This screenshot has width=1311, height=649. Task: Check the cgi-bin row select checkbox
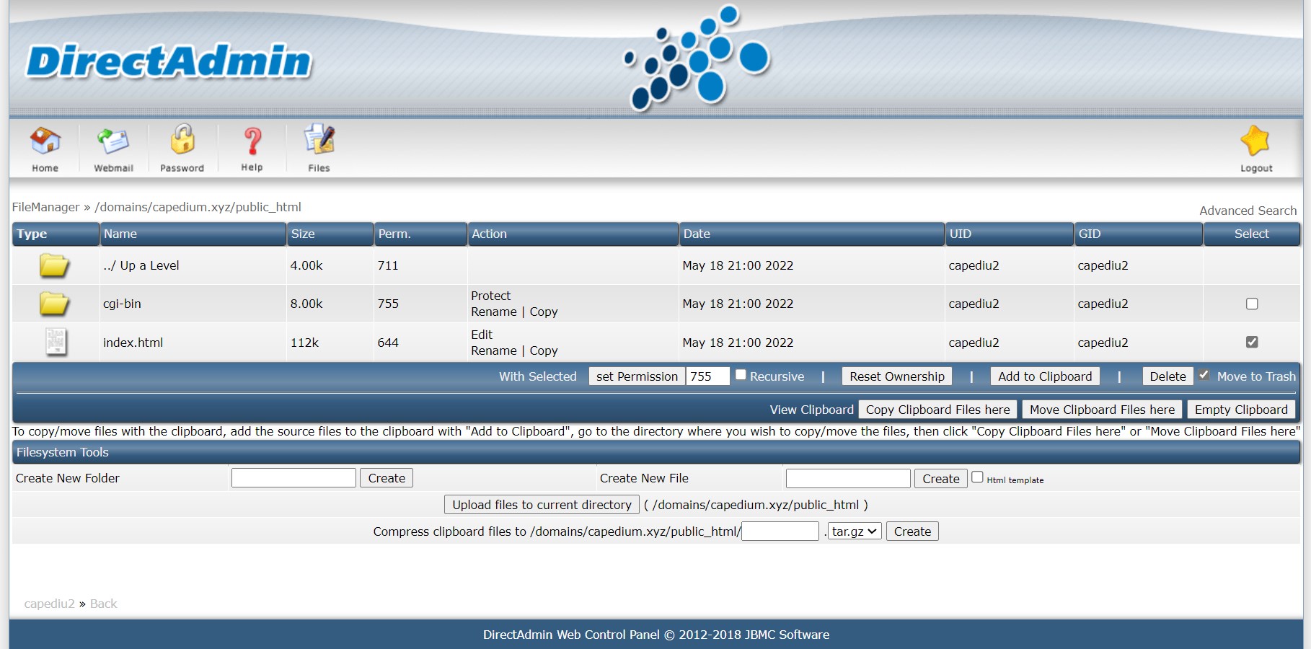(1252, 304)
